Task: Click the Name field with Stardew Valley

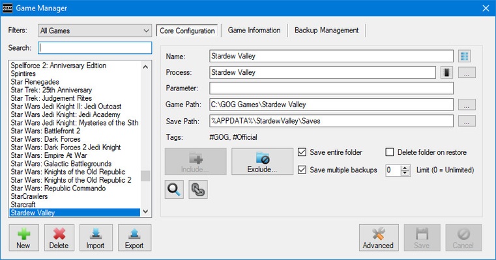Action: click(331, 56)
